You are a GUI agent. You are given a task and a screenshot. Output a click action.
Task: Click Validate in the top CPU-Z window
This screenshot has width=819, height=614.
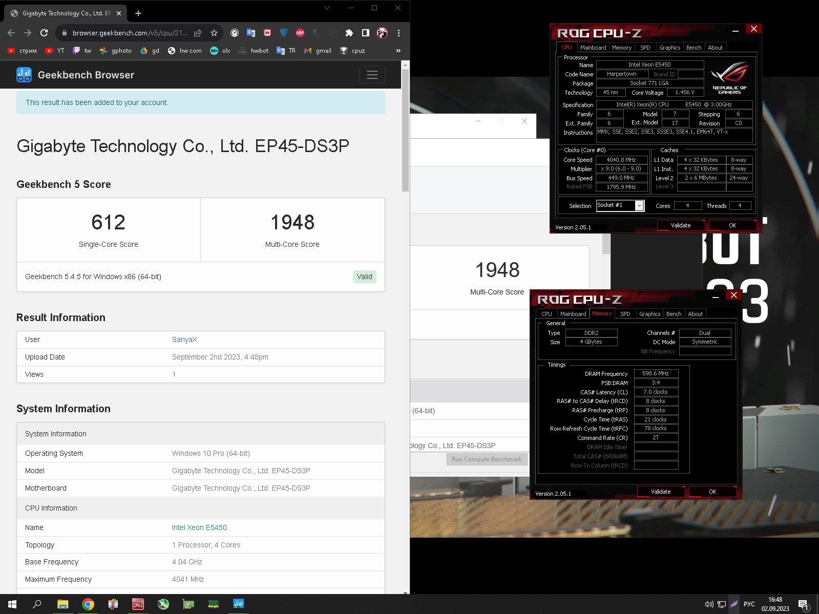[681, 225]
